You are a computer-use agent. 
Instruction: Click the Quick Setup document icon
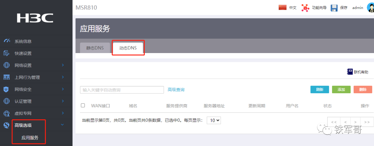pos(7,53)
